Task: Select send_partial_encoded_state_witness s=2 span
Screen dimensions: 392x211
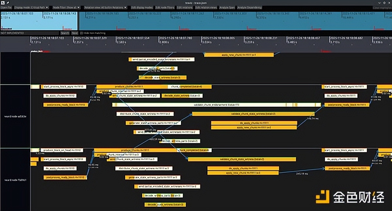Action: (x=166, y=132)
